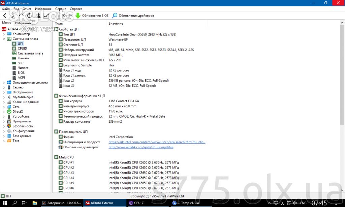Open the Справка menu
345x207 pixels.
pos(76,9)
